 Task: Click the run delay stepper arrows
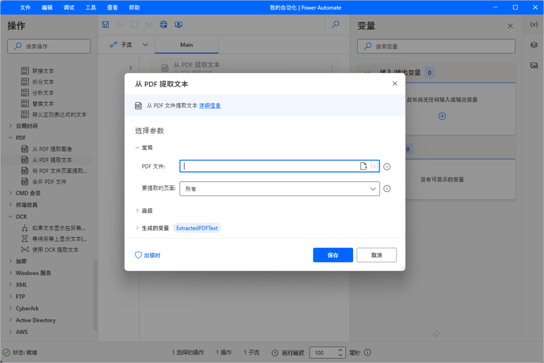point(341,352)
